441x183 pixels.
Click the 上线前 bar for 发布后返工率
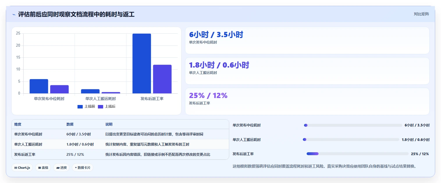[x=142, y=64]
